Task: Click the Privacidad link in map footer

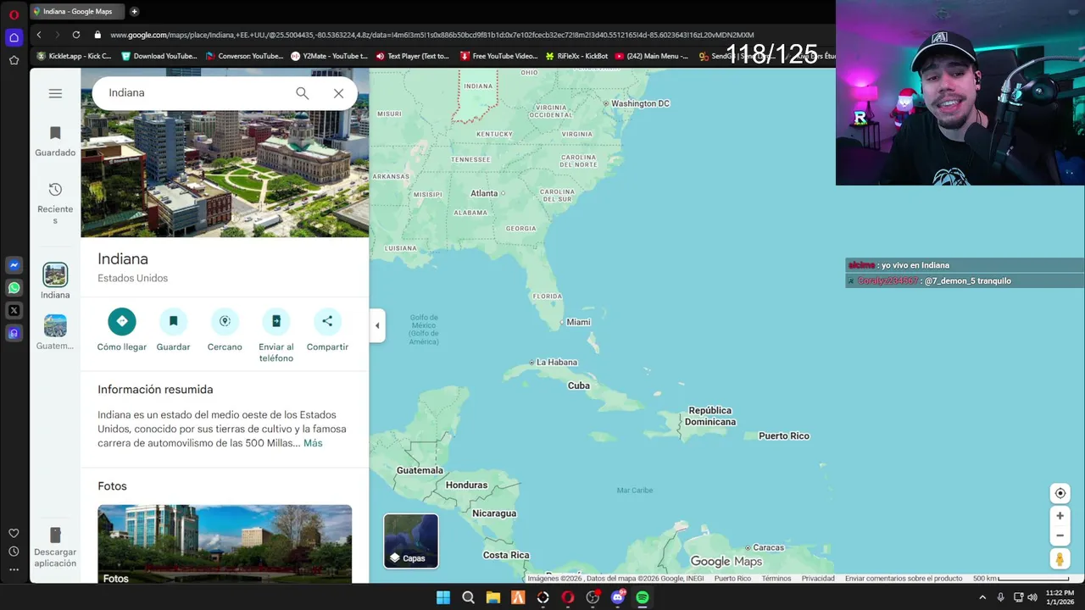Action: click(x=818, y=579)
